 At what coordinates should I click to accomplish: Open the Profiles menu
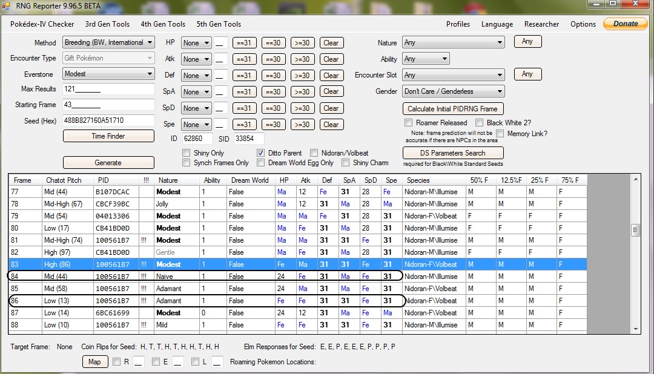(458, 24)
